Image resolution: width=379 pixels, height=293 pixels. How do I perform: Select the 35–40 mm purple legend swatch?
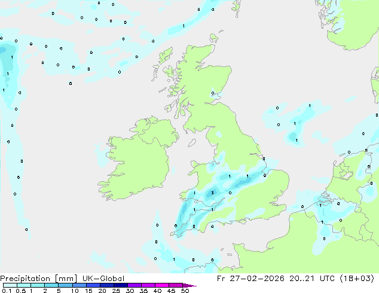click(148, 285)
